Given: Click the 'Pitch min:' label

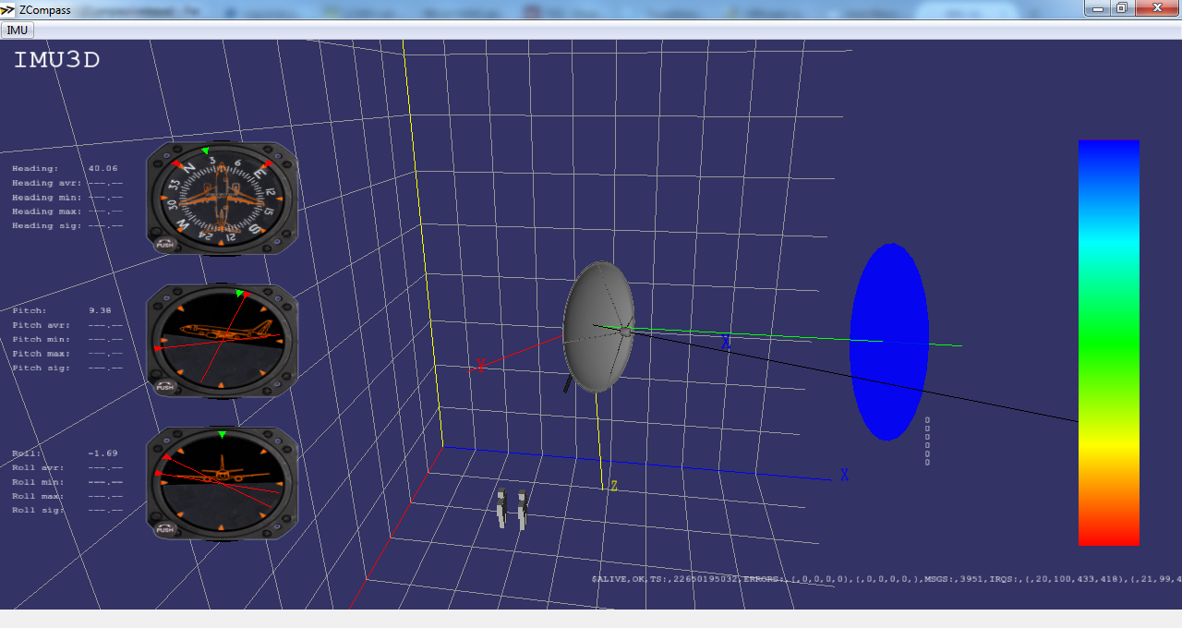Looking at the screenshot, I should point(42,339).
